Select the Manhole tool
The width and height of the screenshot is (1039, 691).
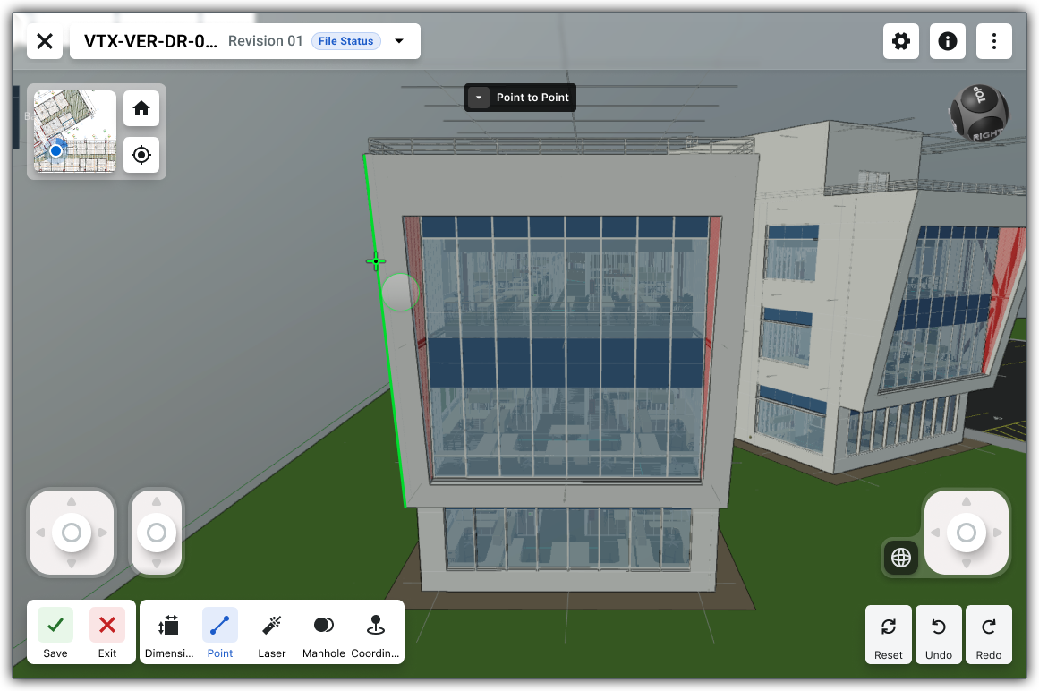pyautogui.click(x=323, y=632)
